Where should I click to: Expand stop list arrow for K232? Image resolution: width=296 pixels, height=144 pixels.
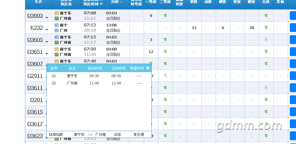[47, 30]
